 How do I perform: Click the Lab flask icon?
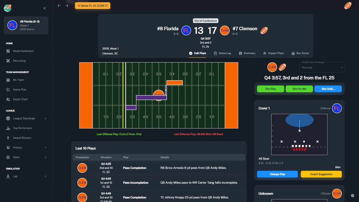8,176
